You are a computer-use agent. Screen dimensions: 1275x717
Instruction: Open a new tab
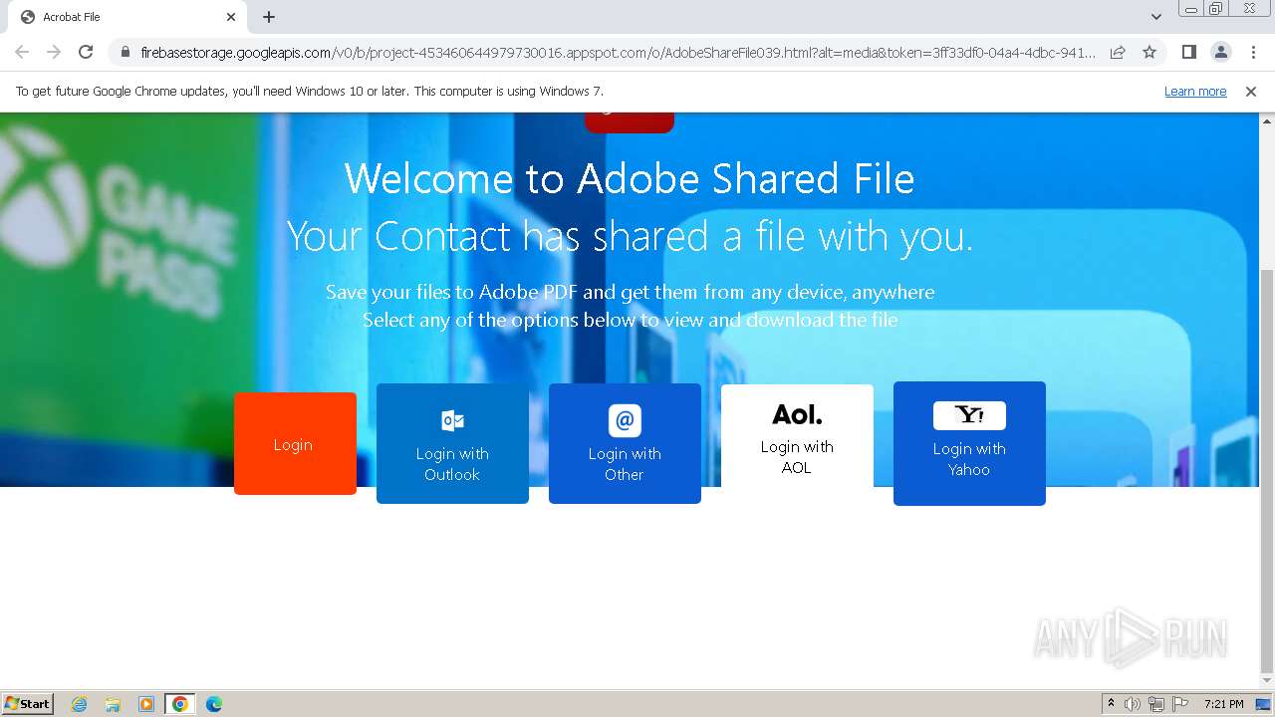click(269, 17)
